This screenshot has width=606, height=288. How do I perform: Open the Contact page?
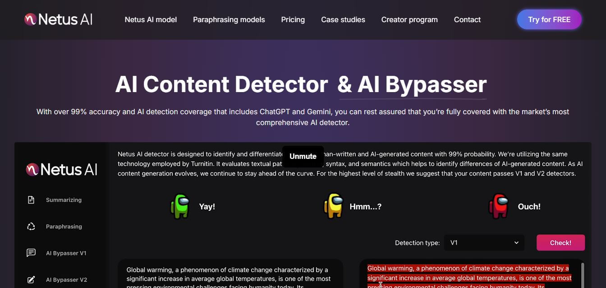(x=467, y=20)
